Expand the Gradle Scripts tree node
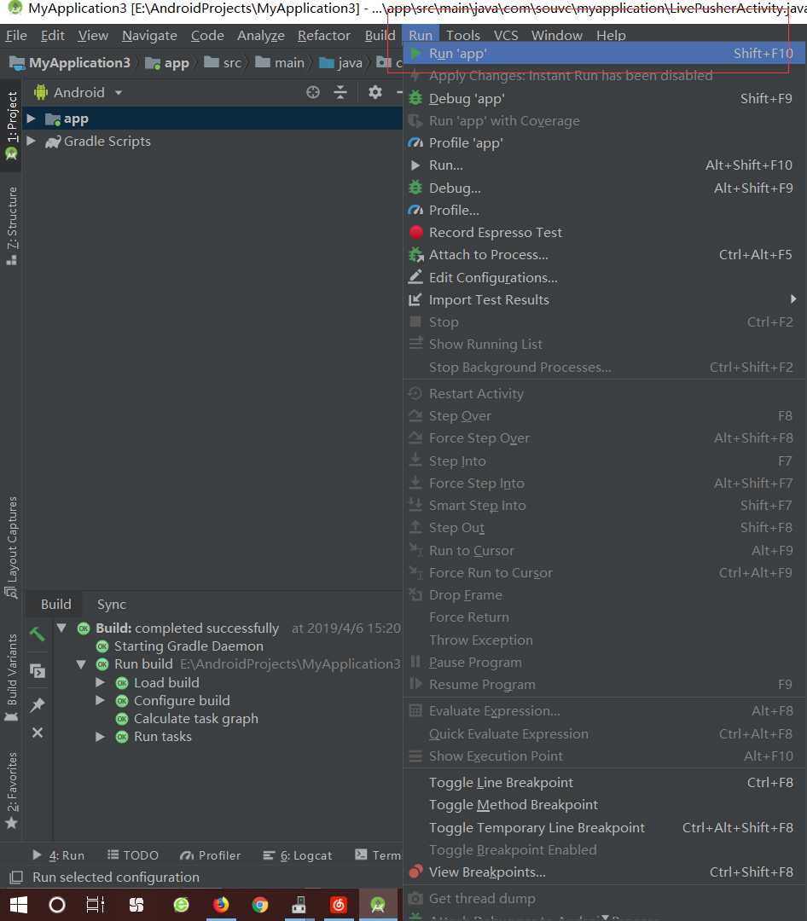Screen dimensions: 807x921 32,141
